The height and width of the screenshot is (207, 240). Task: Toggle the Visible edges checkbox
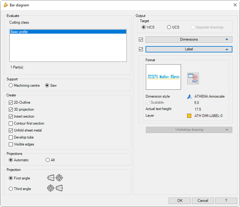[x=11, y=144]
